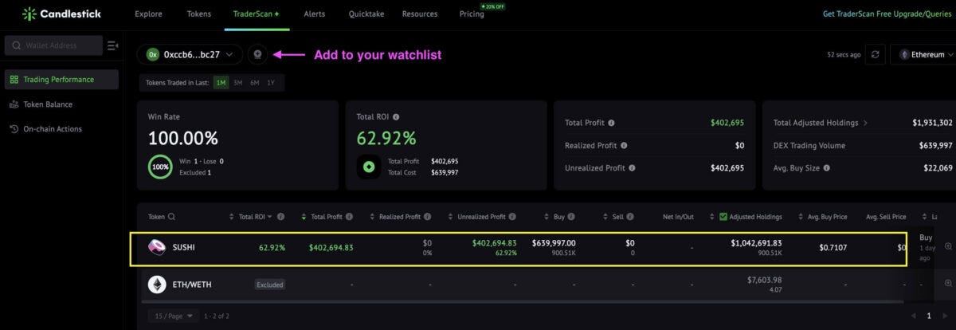The width and height of the screenshot is (956, 330).
Task: Click the info icon beside Avg. Buy Size
Action: [826, 168]
